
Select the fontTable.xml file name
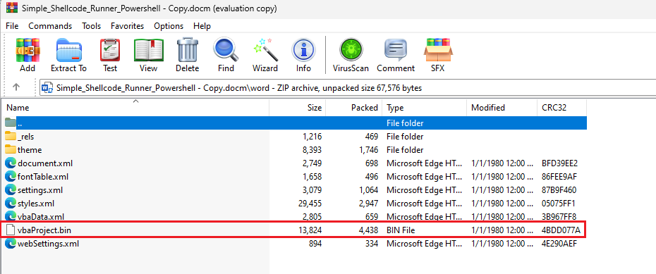pyautogui.click(x=42, y=177)
